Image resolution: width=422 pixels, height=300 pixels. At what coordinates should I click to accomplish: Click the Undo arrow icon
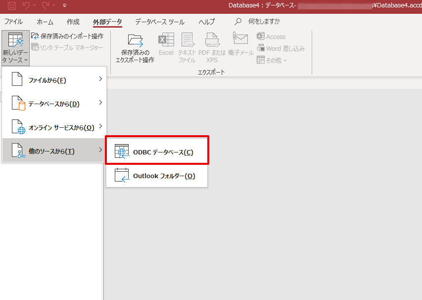[26, 5]
